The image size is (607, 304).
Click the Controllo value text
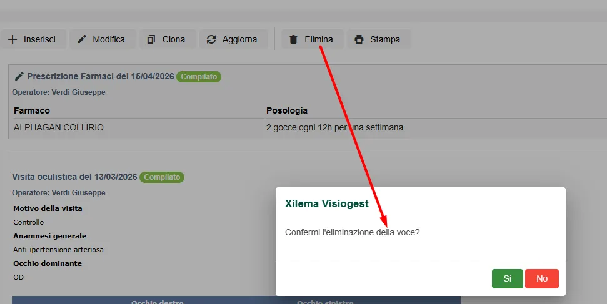coord(29,222)
